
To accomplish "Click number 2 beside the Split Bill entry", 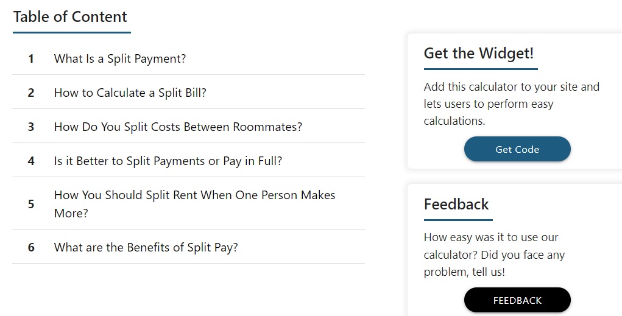I will (x=31, y=93).
